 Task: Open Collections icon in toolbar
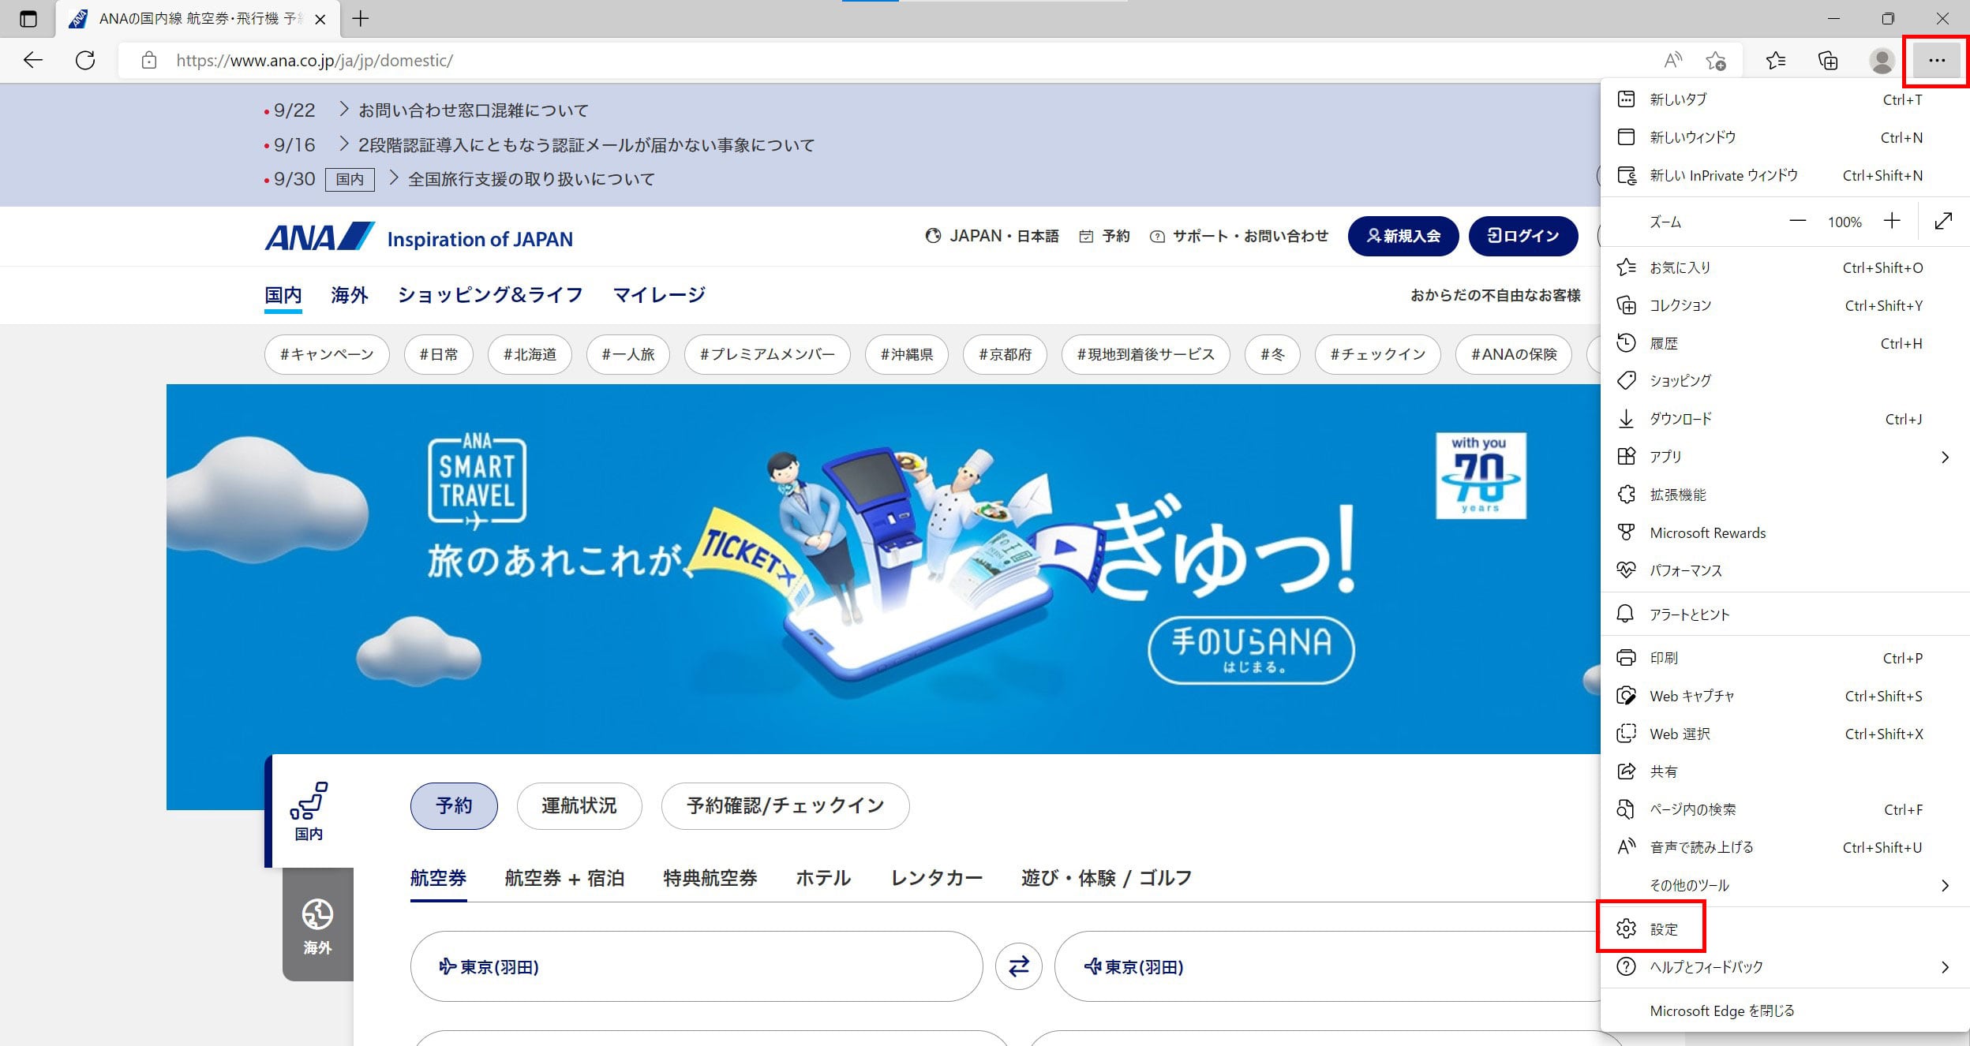[1828, 60]
